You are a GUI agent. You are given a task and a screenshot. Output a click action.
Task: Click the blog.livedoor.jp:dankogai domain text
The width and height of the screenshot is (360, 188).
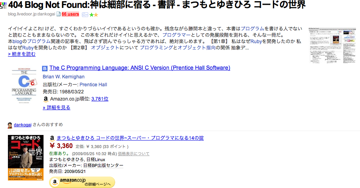pyautogui.click(x=32, y=14)
